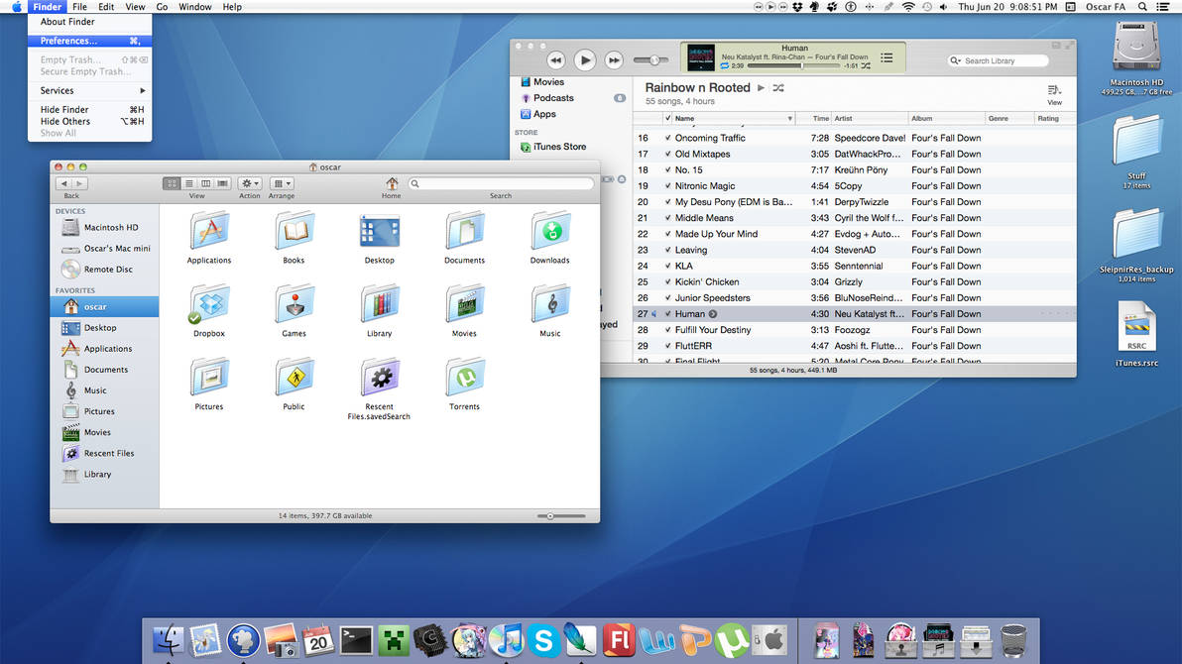Screen dimensions: 1182x664
Task: Click the iTunes play button
Action: [x=585, y=60]
